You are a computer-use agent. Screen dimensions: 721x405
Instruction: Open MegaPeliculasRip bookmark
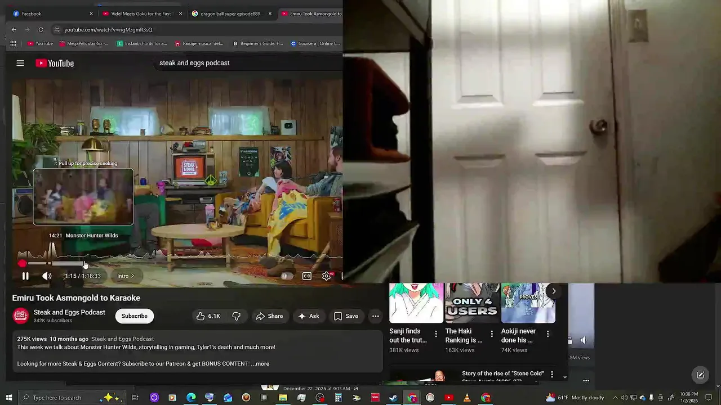(83, 43)
